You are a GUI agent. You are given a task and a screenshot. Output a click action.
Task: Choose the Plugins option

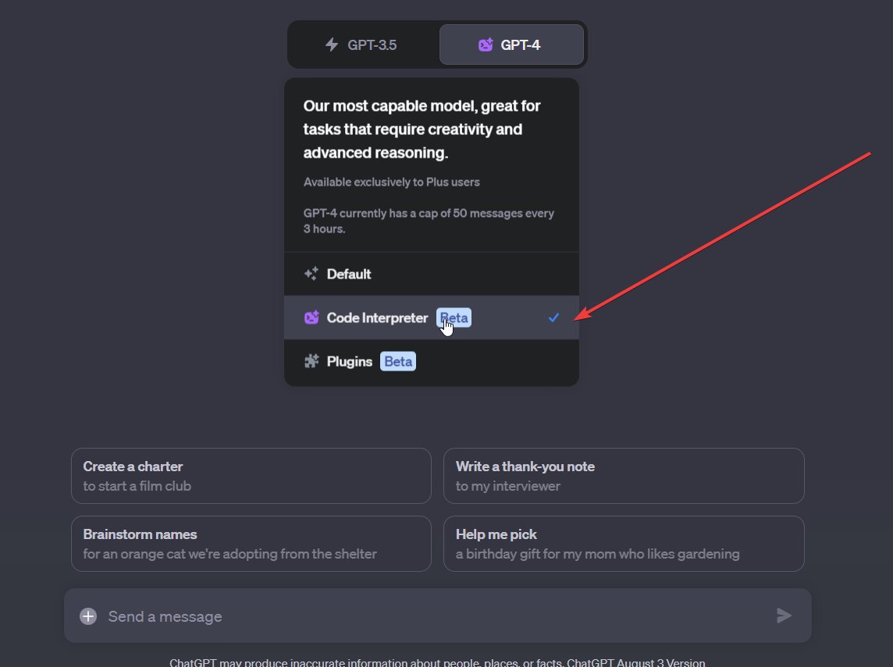click(432, 361)
